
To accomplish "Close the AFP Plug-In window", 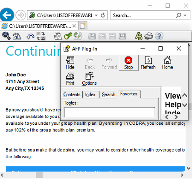I will (179, 49).
